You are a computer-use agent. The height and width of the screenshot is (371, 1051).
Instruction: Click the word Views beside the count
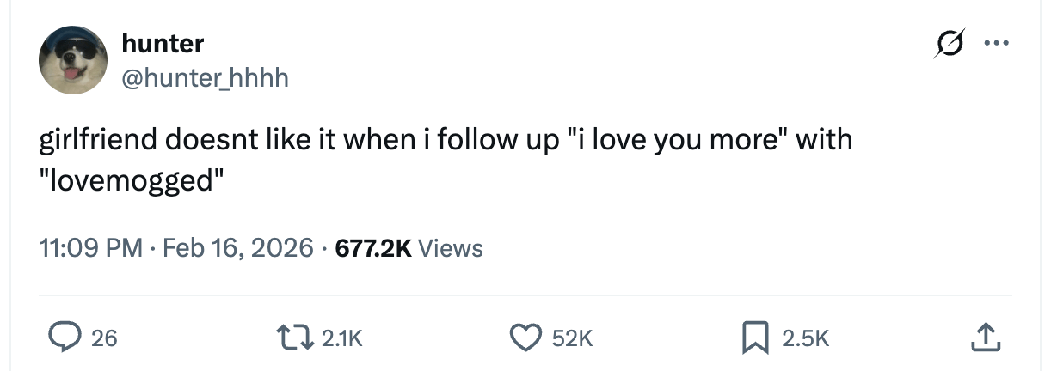point(452,249)
